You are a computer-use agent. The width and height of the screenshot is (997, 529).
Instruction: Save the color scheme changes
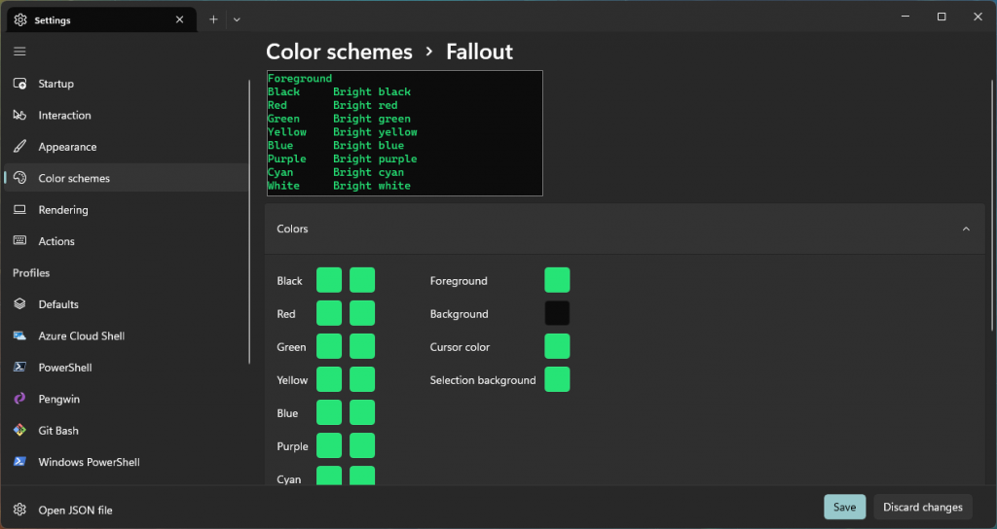844,507
